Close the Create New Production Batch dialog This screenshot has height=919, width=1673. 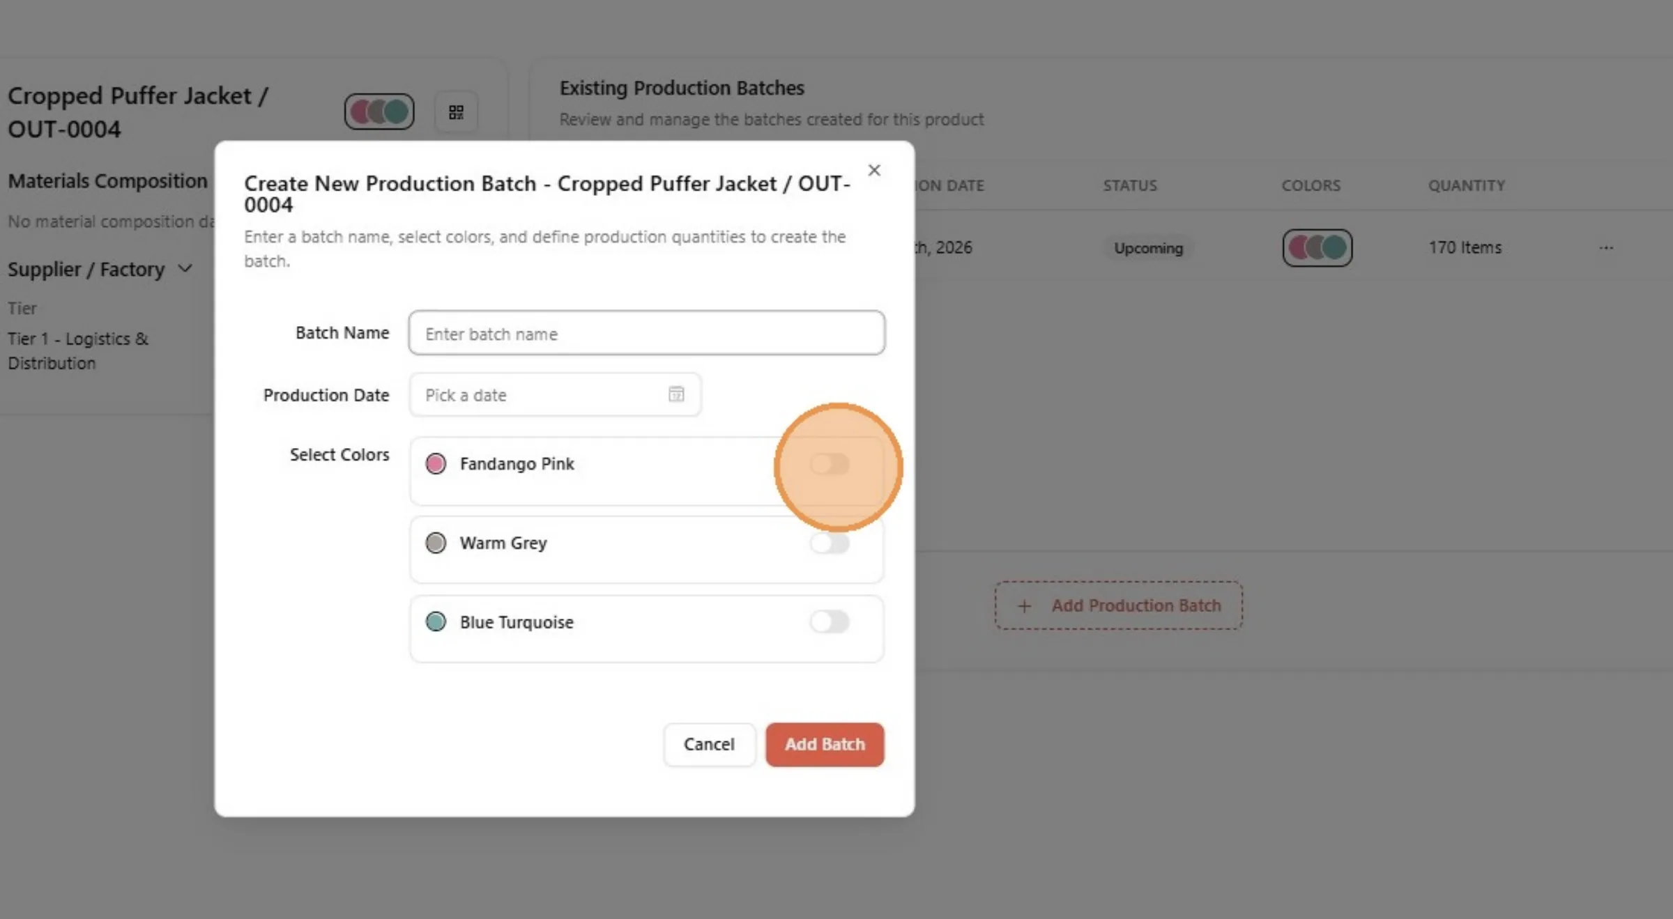(874, 171)
